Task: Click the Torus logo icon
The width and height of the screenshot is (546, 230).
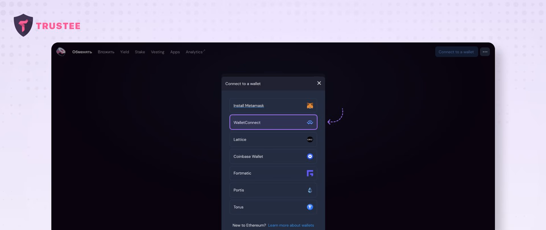Action: (310, 207)
